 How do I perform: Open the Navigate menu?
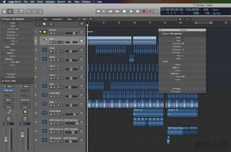[50, 2]
